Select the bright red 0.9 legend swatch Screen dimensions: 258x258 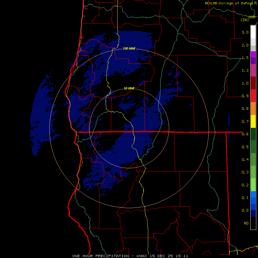pyautogui.click(x=253, y=96)
